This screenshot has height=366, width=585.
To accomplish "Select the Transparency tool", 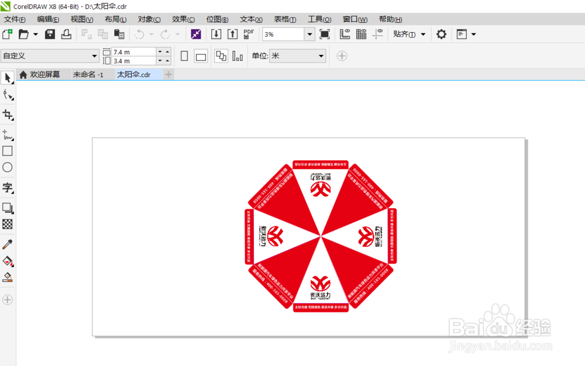I will click(x=8, y=224).
